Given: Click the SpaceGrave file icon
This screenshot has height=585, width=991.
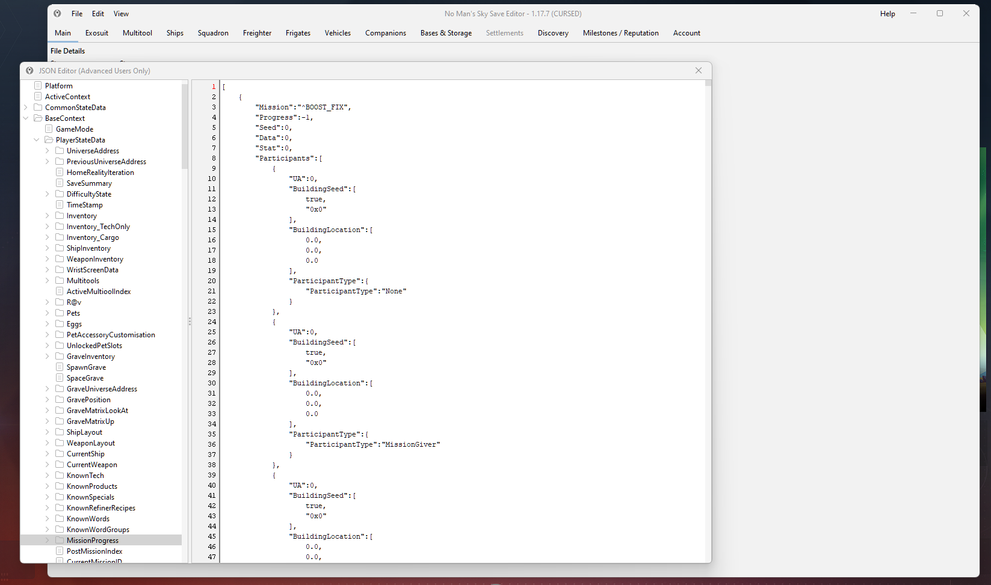Looking at the screenshot, I should (60, 378).
